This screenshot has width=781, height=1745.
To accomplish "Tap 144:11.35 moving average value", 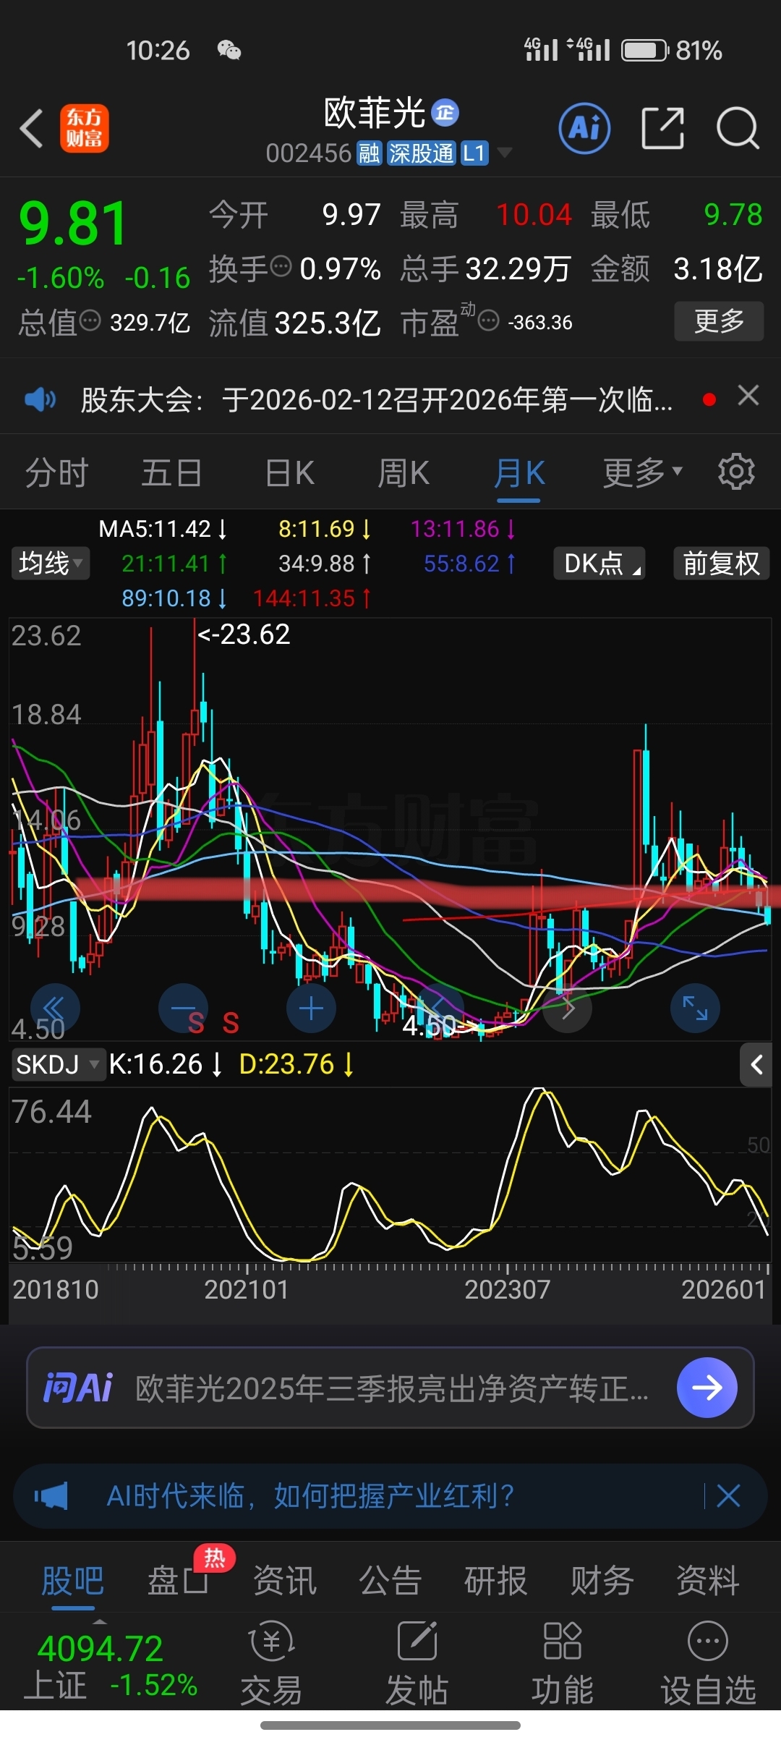I will point(312,598).
